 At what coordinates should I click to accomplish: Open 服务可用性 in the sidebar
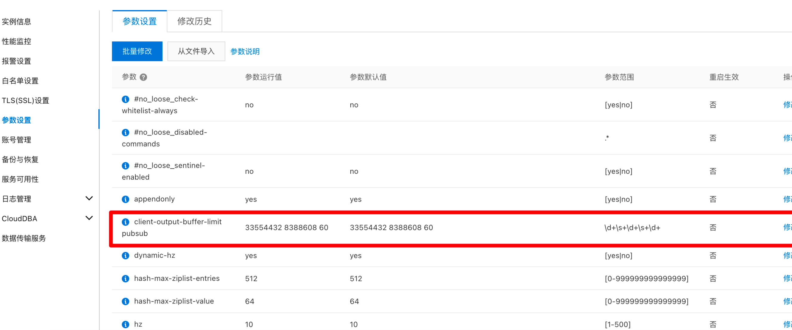[20, 179]
